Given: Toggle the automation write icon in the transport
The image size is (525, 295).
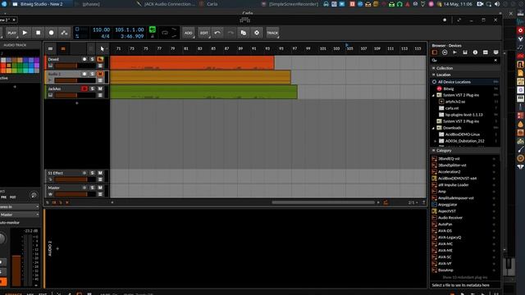Looking at the screenshot, I should click(64, 33).
